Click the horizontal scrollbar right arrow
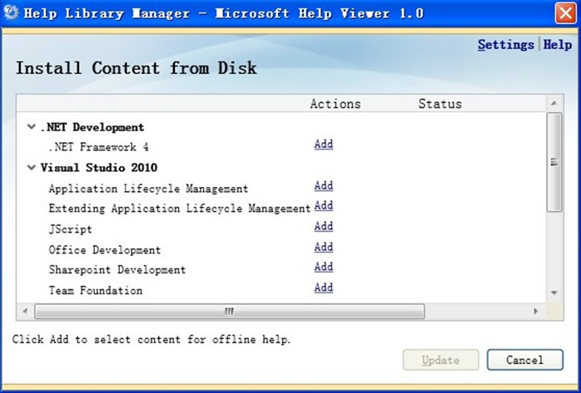The image size is (581, 393). coord(536,312)
